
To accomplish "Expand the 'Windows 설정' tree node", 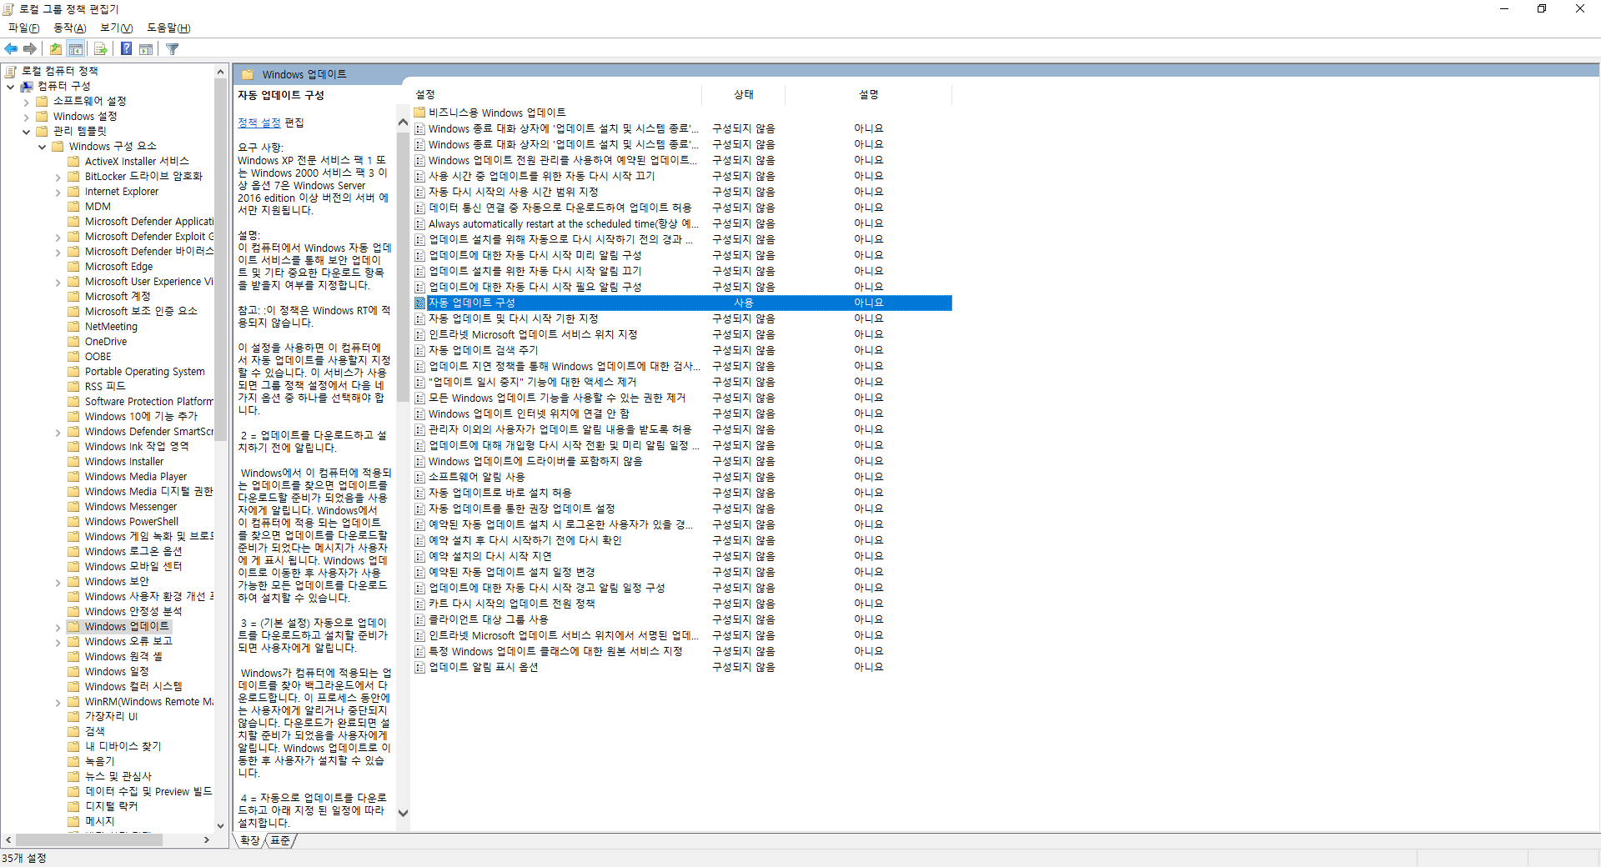I will [x=27, y=117].
